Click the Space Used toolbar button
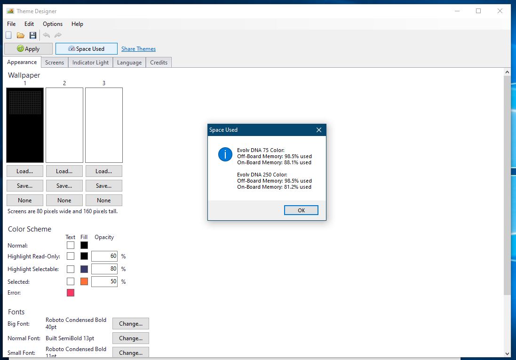This screenshot has width=516, height=360. point(87,49)
